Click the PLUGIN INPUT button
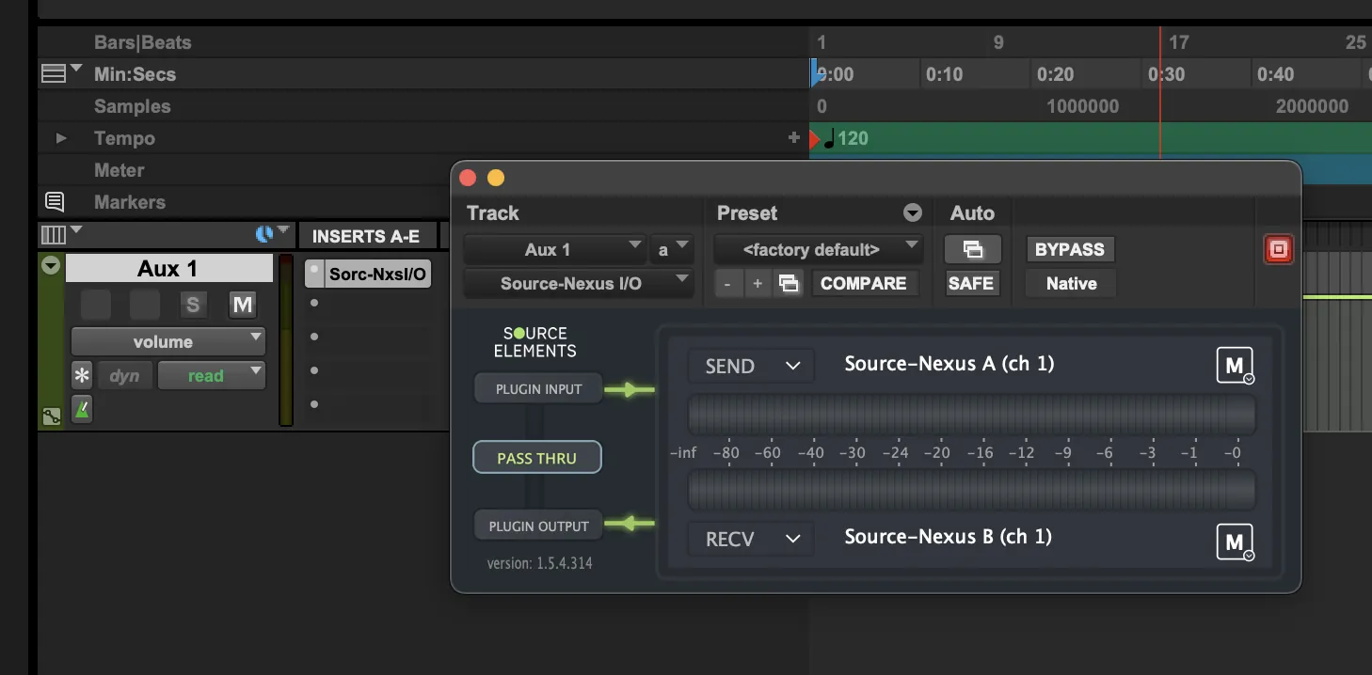The width and height of the screenshot is (1372, 675). tap(538, 388)
